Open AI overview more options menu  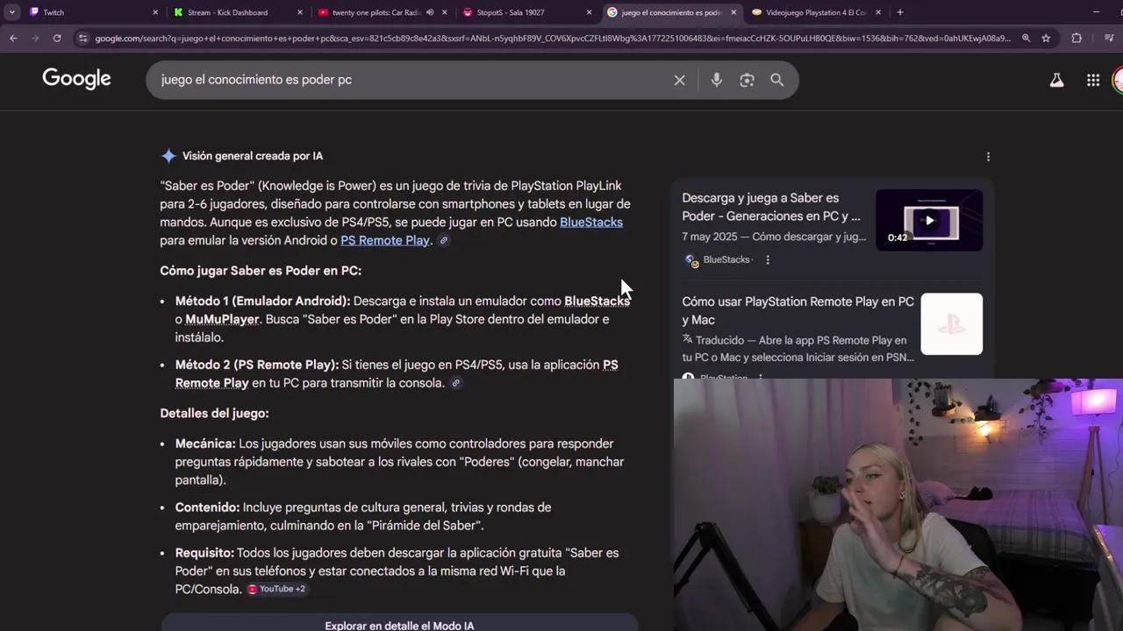[988, 157]
